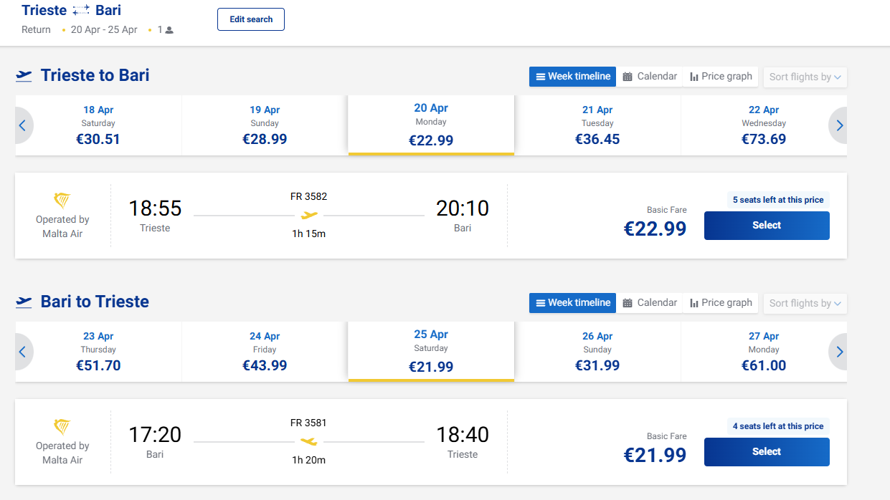Click next dates arrow for Bari to Trieste
Screen dimensions: 890x500
[x=839, y=352]
